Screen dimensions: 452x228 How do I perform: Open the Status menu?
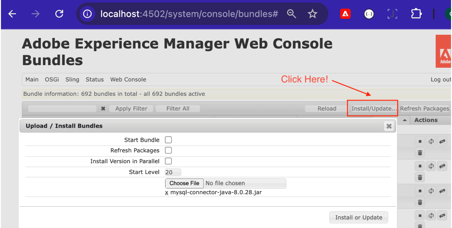(x=95, y=80)
